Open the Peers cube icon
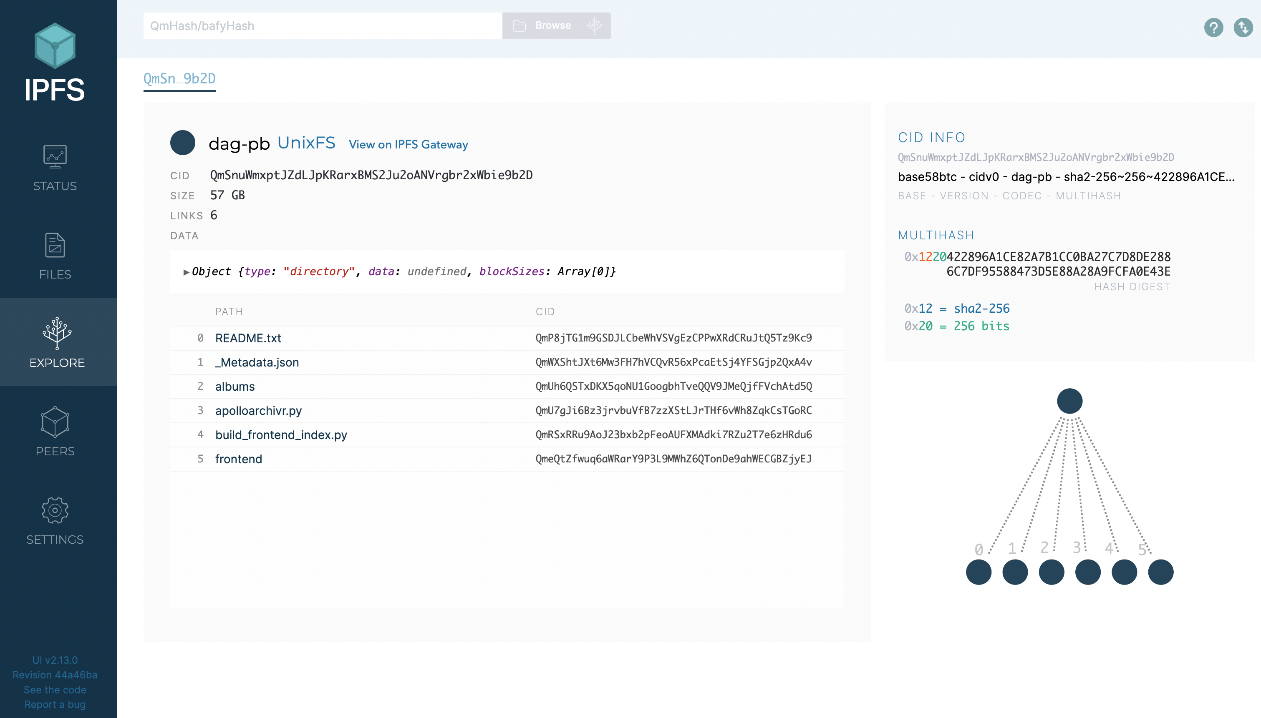This screenshot has width=1261, height=718. click(x=55, y=422)
